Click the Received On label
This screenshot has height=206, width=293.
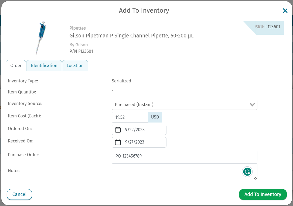pyautogui.click(x=21, y=141)
